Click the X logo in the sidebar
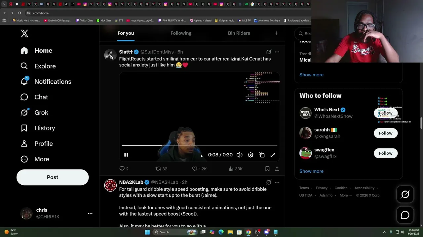 click(24, 33)
